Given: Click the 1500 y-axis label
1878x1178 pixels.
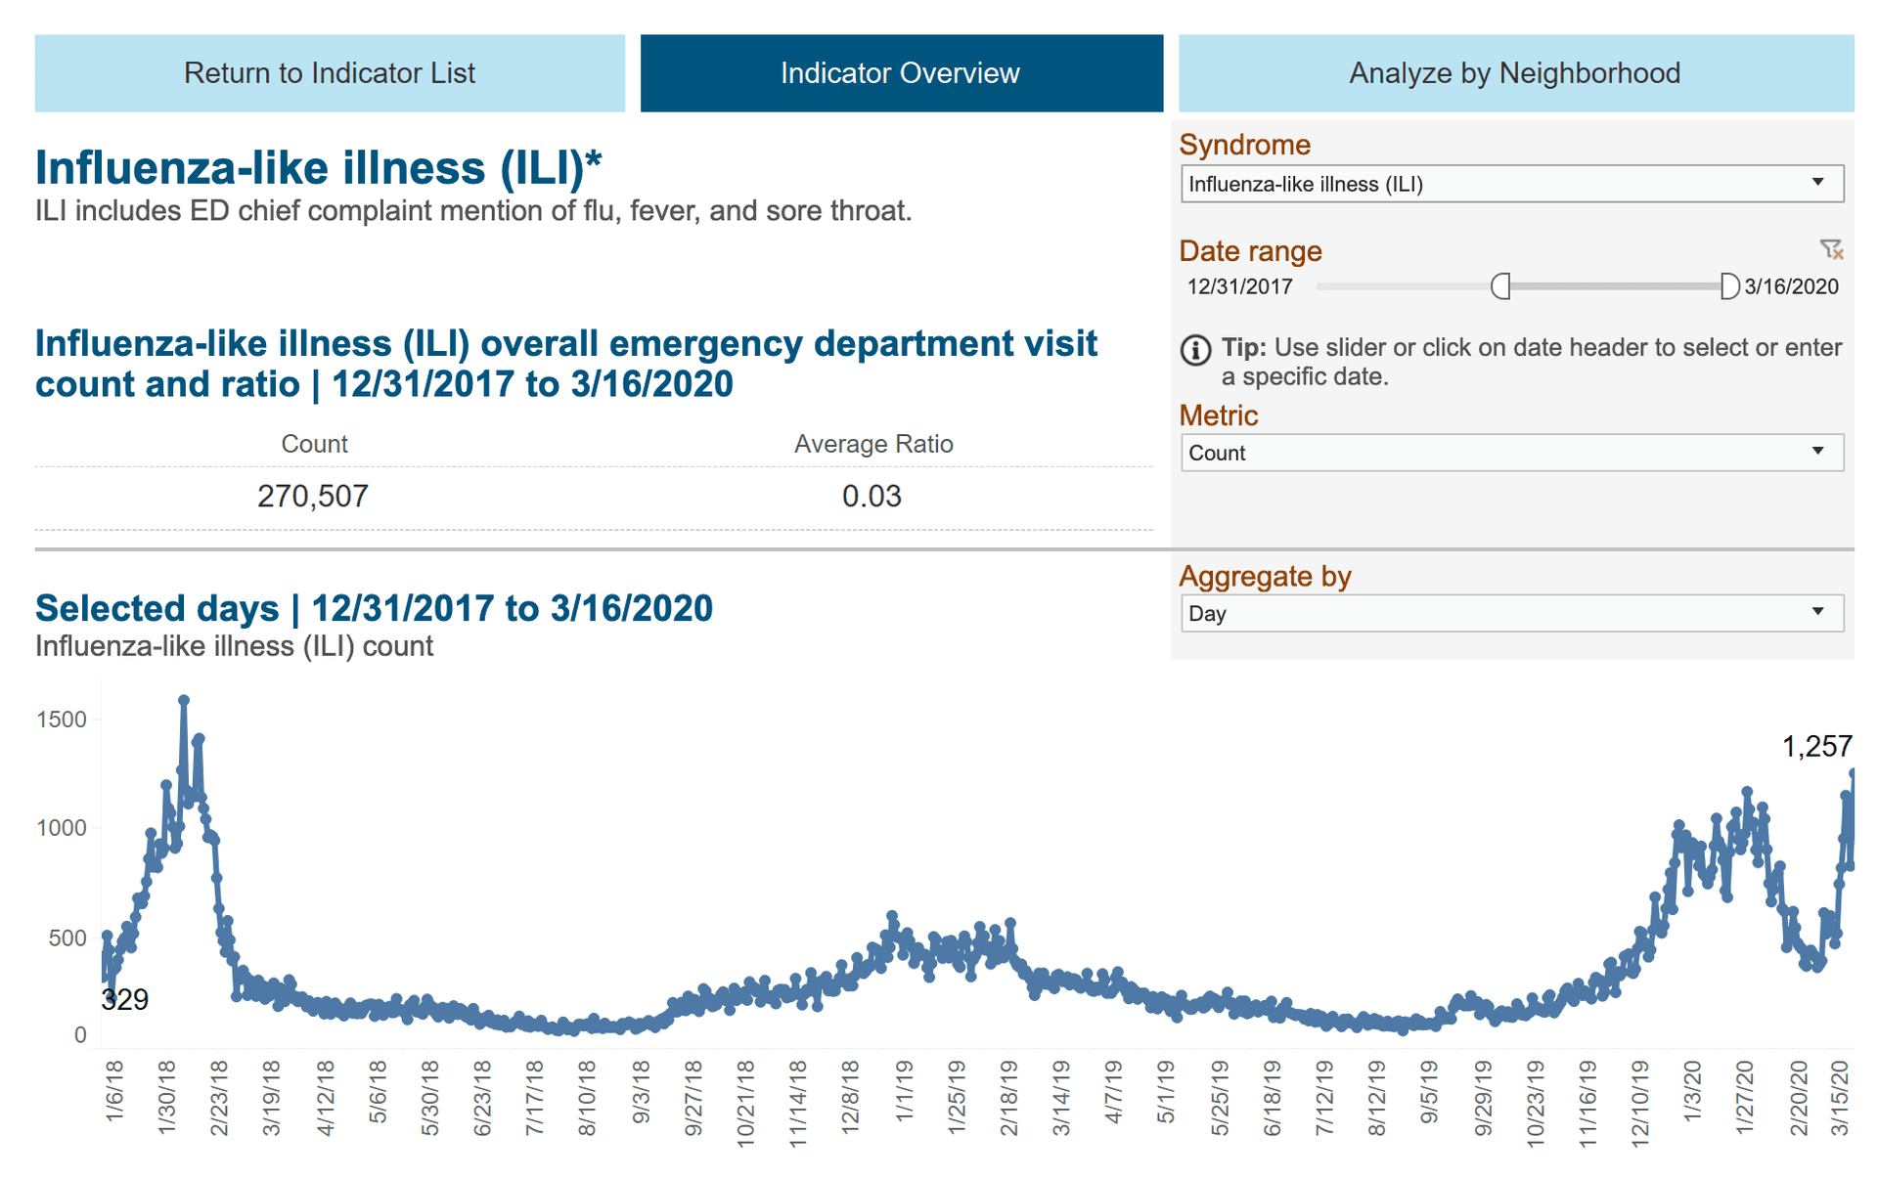Looking at the screenshot, I should (61, 720).
